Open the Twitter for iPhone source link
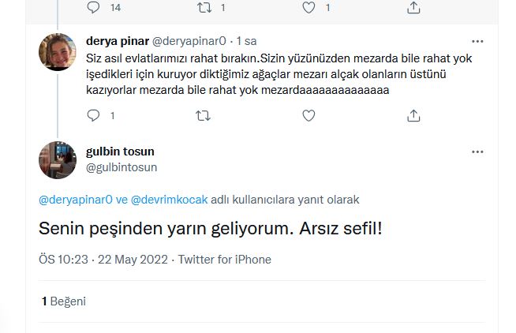Viewport: 516px width, 333px height. pyautogui.click(x=225, y=260)
